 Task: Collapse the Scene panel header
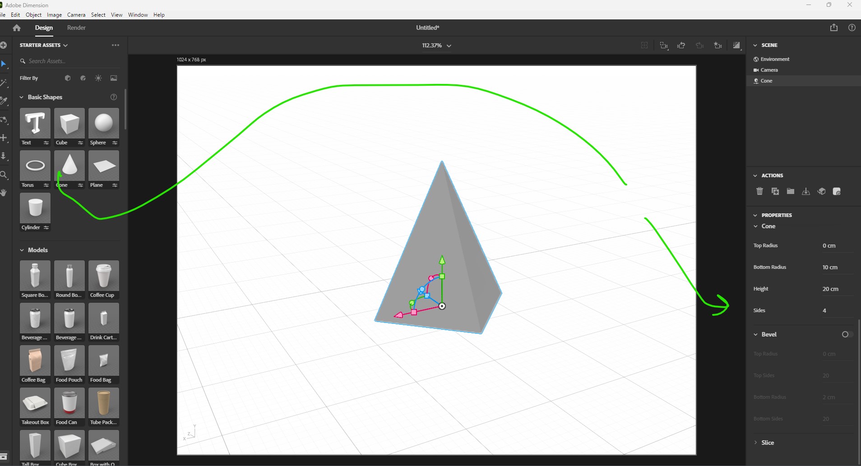(x=756, y=45)
